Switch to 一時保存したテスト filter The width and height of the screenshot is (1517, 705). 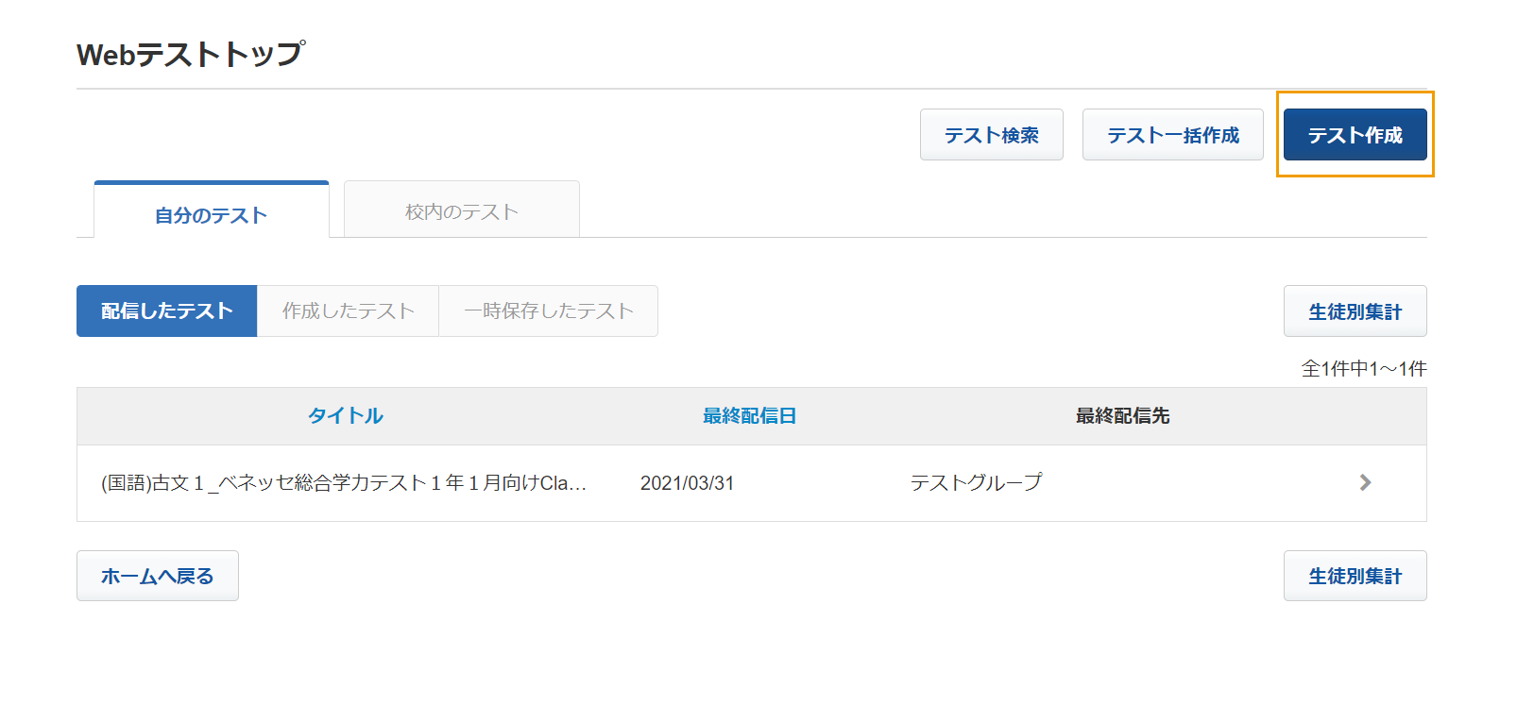coord(549,311)
